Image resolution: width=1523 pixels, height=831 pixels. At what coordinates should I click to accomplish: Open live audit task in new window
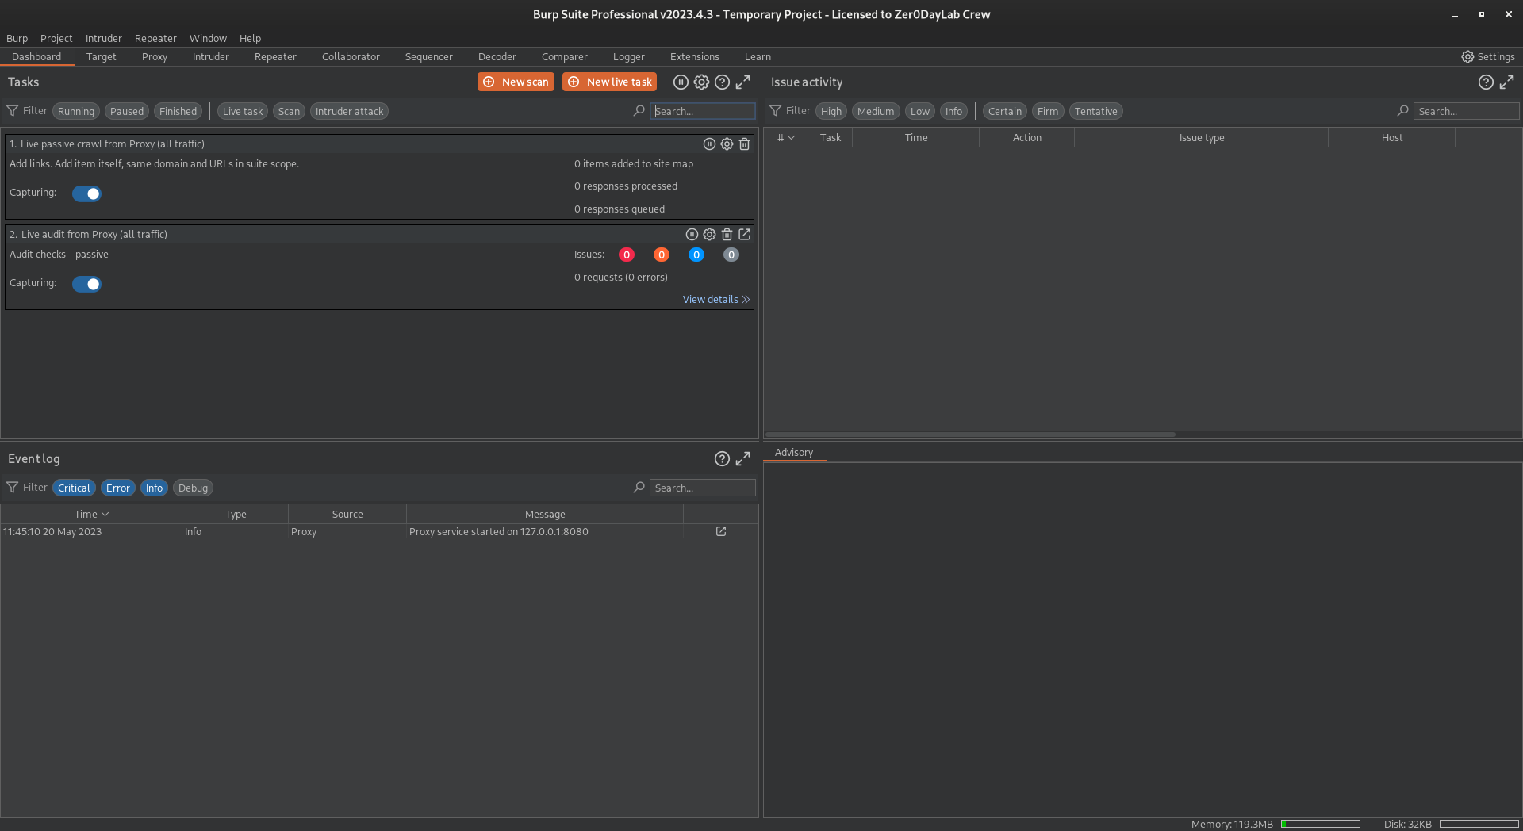coord(744,235)
